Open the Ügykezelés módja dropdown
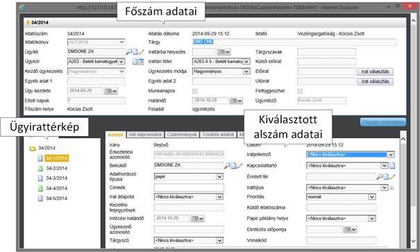 click(246, 72)
